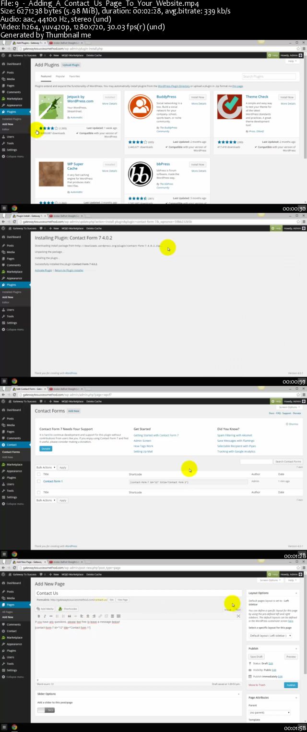The image size is (307, 732).
Task: Apply italic in the page editor toolbar
Action: 45,616
